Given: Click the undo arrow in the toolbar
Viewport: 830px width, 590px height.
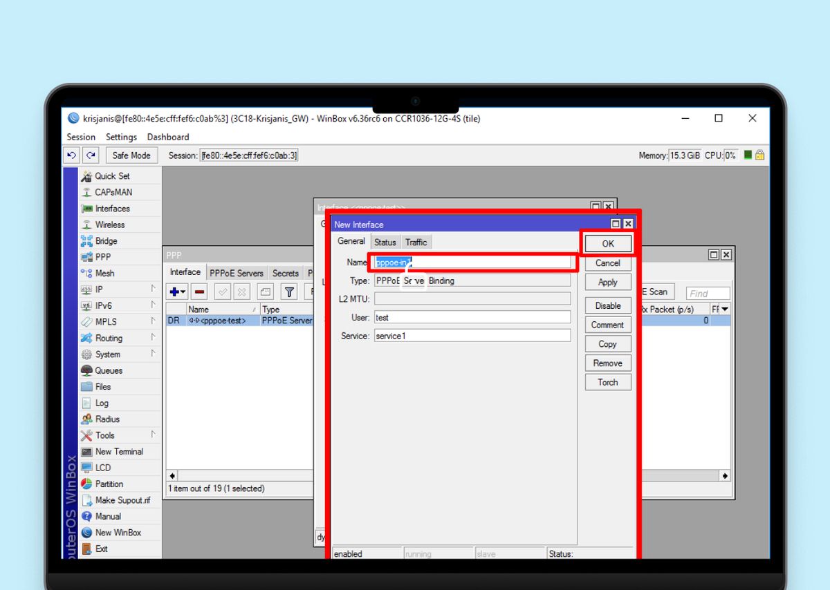Looking at the screenshot, I should pos(71,155).
